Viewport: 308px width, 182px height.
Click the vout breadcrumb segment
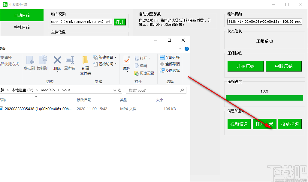point(66,90)
